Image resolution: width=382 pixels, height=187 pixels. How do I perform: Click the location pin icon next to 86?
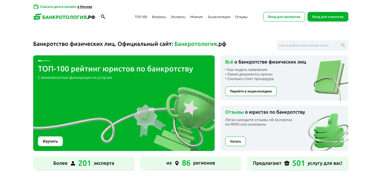click(177, 163)
